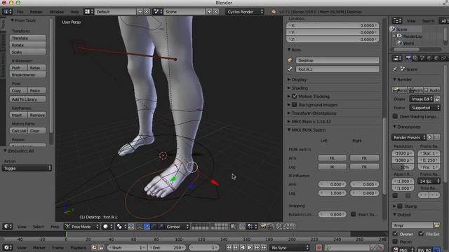This screenshot has width=449, height=252.
Task: Enable Open Shading Language checkbox
Action: [395, 116]
